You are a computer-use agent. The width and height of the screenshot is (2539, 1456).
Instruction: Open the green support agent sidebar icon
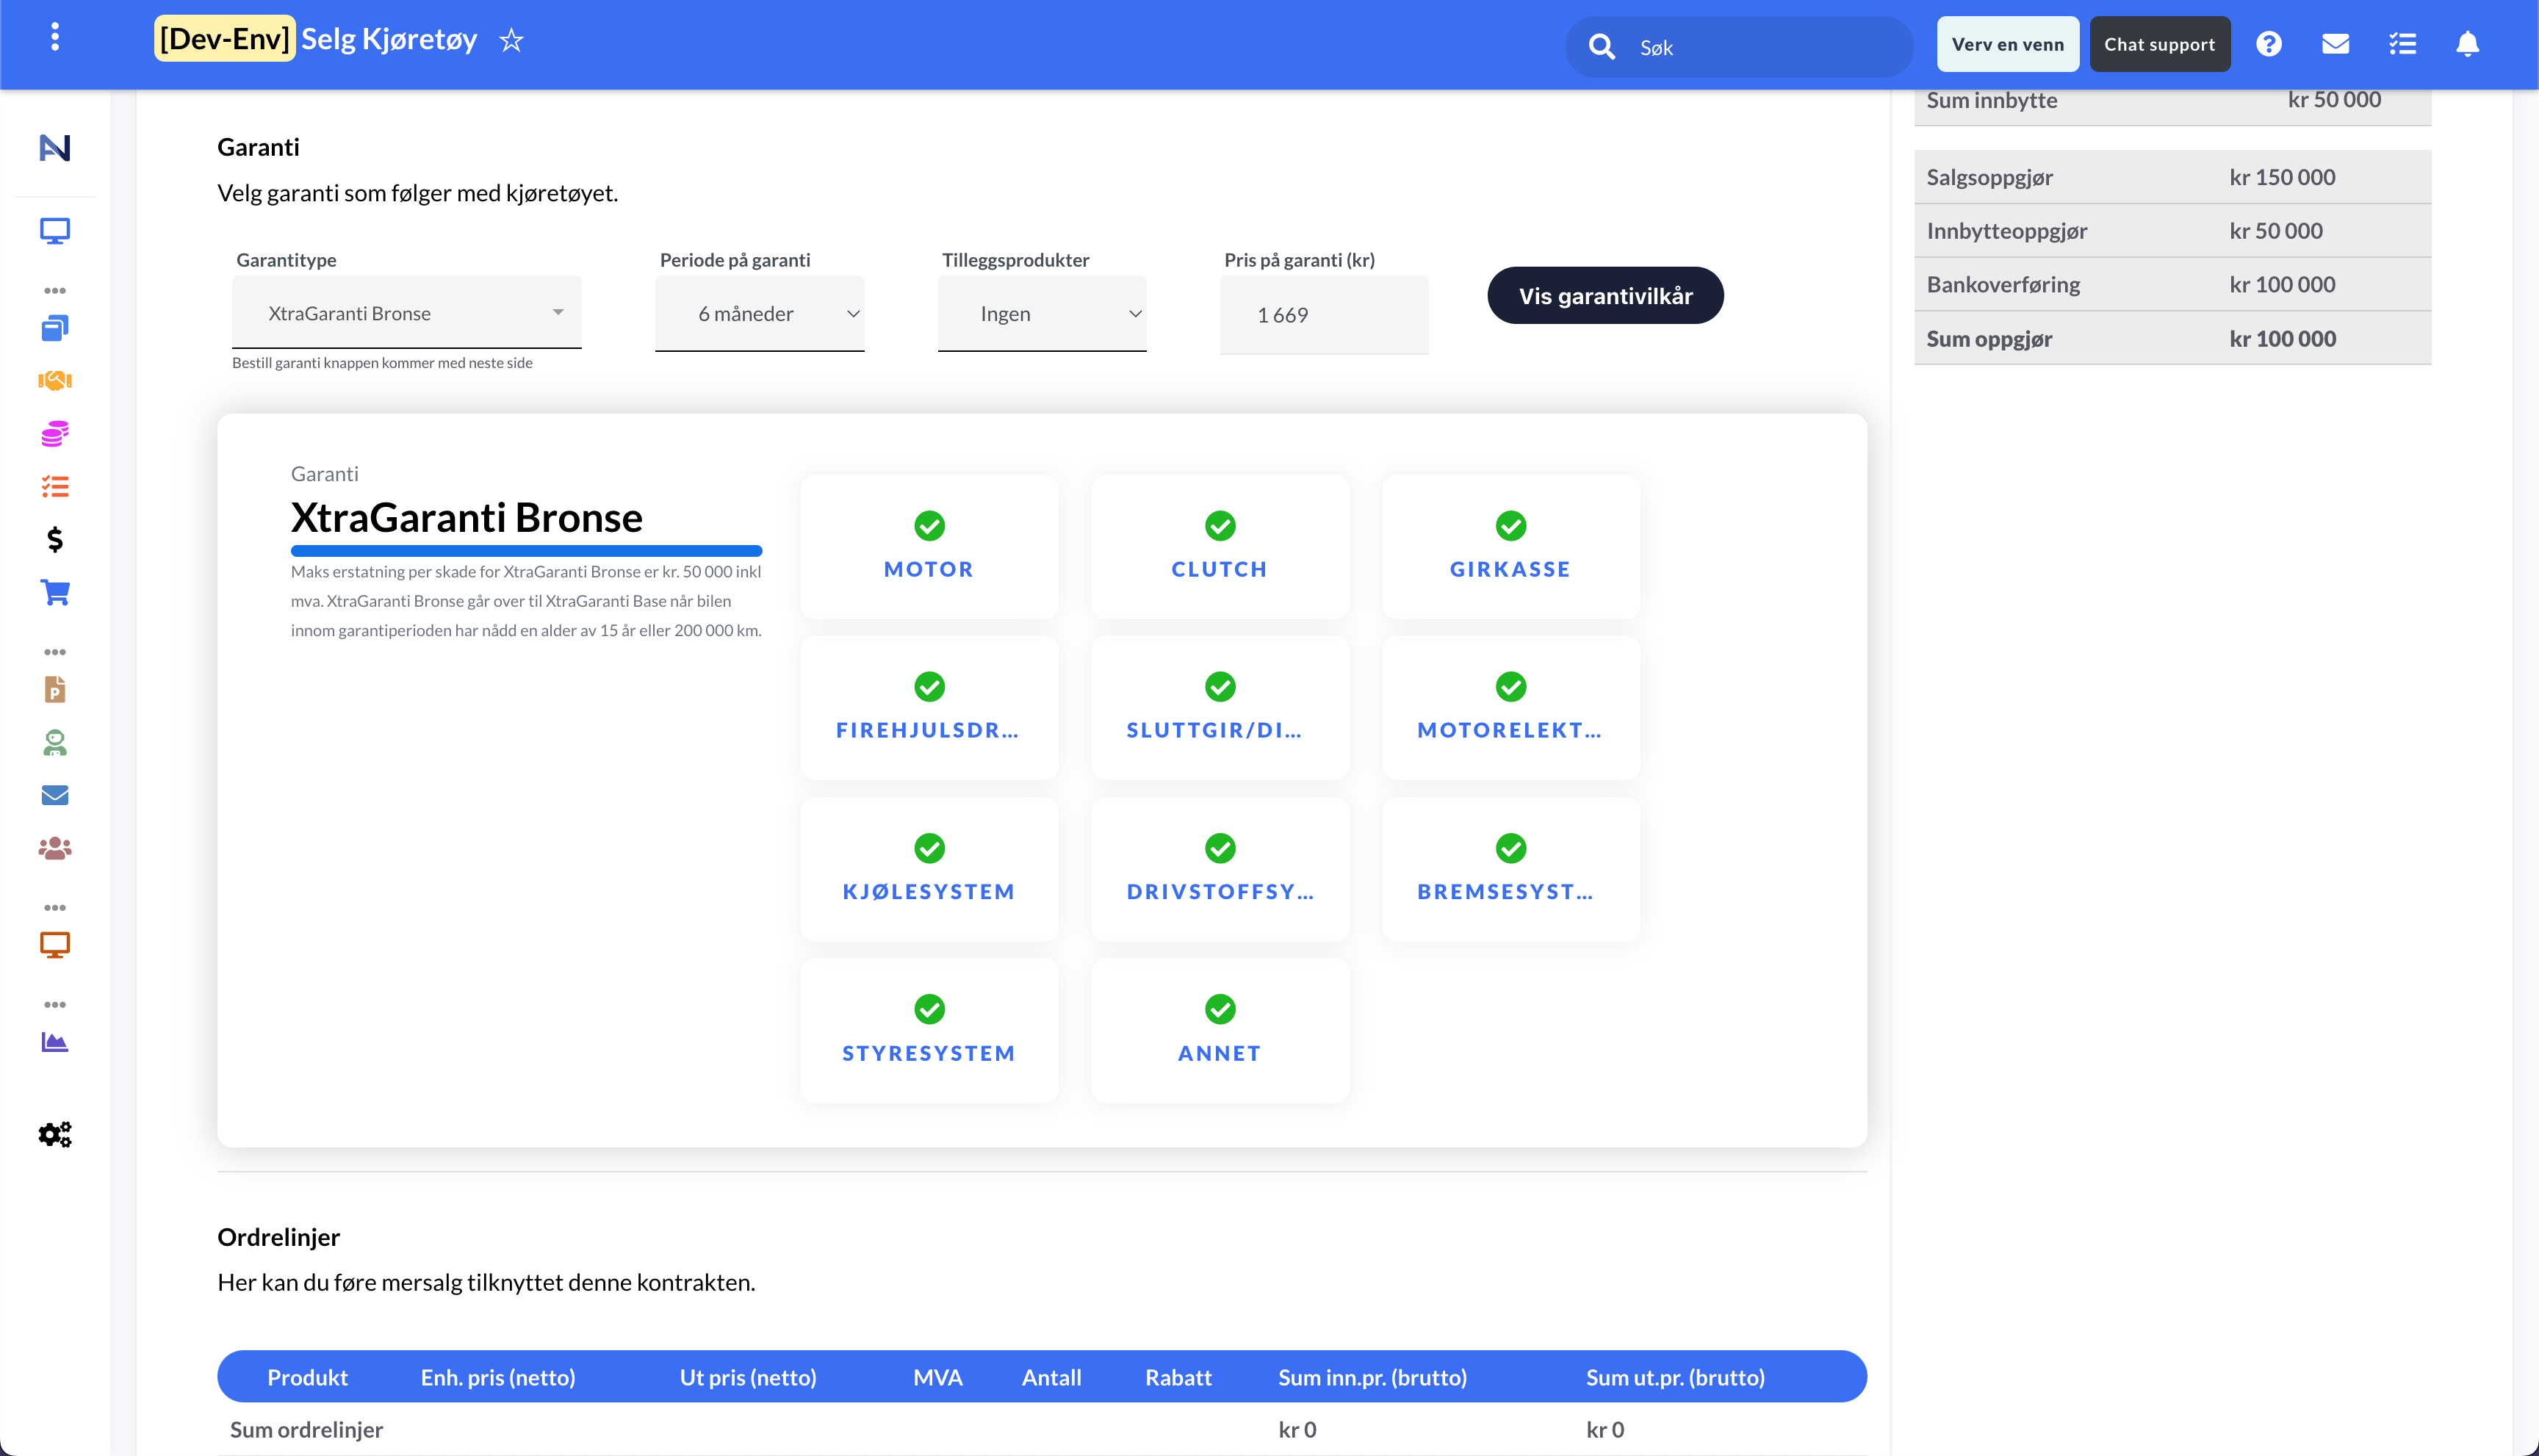[x=55, y=742]
